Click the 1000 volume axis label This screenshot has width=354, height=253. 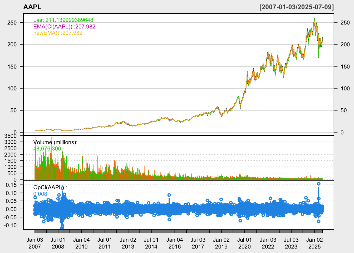[x=10, y=167]
